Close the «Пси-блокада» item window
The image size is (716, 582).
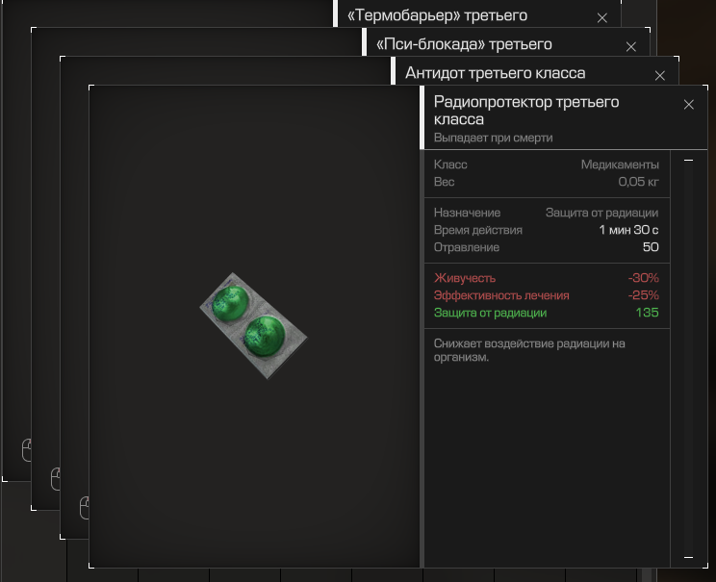pyautogui.click(x=630, y=46)
